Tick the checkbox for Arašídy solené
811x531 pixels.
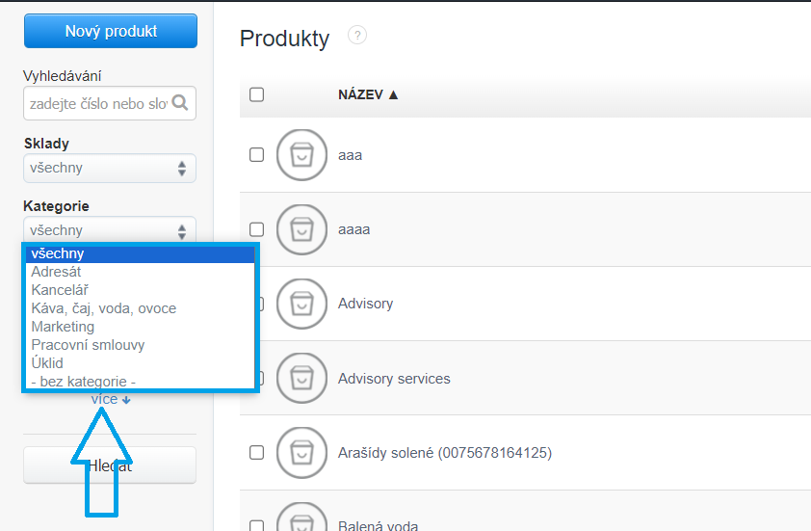(x=256, y=452)
